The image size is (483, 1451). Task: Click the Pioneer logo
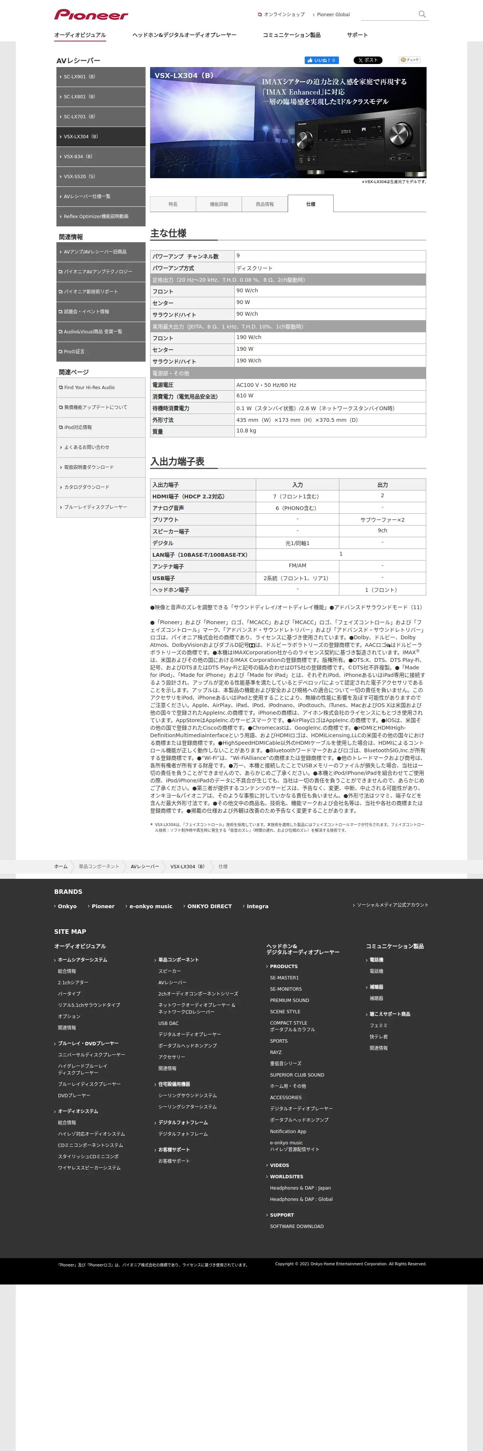(x=91, y=15)
